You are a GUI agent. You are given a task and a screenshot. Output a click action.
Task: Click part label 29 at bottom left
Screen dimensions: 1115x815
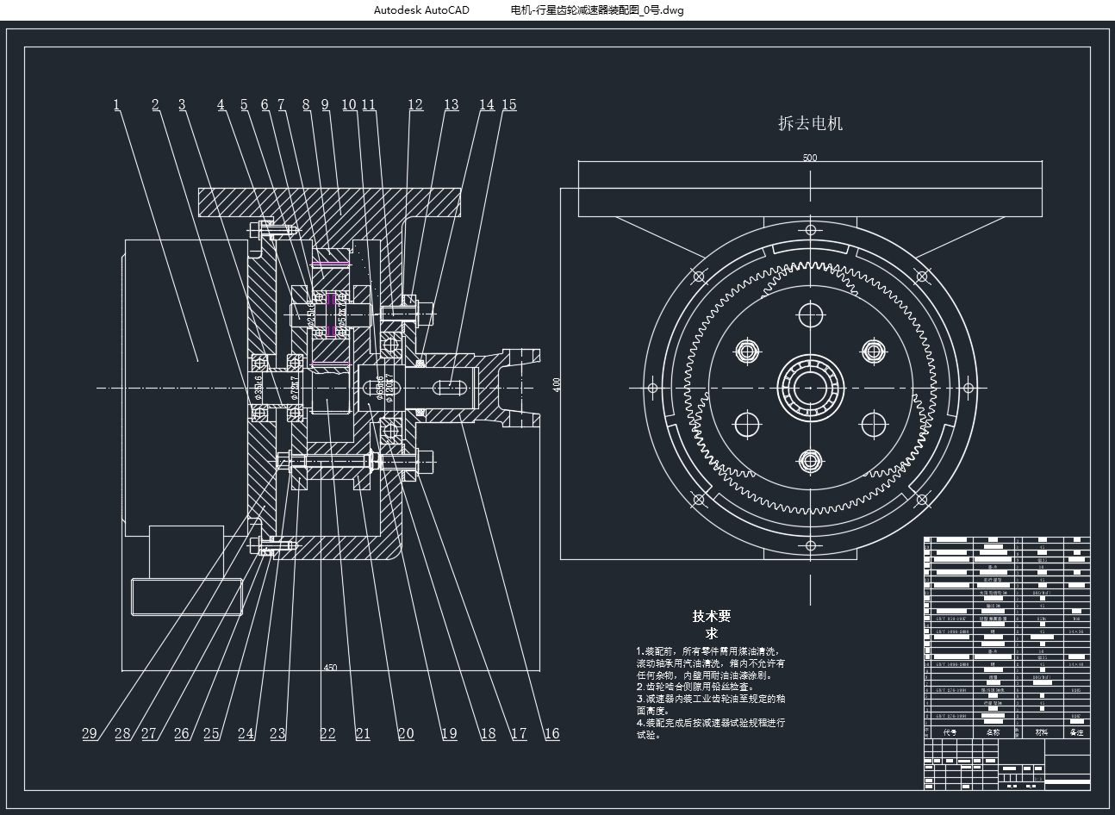[90, 734]
